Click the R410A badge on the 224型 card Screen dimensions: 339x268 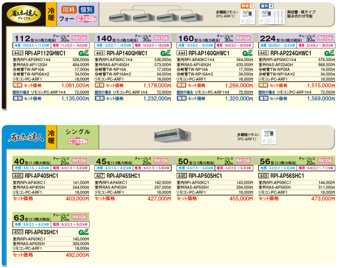325,38
